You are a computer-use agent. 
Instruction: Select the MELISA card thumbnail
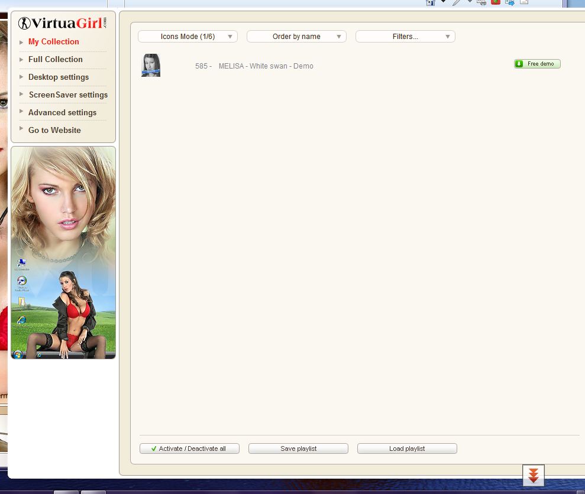pyautogui.click(x=151, y=65)
